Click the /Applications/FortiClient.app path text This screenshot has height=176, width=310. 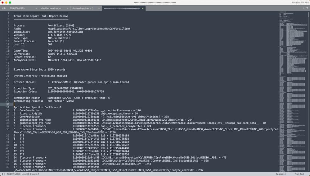[89, 29]
